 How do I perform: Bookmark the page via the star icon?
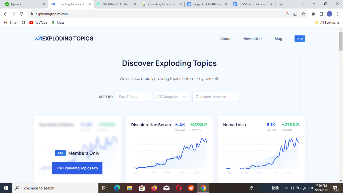(x=303, y=14)
